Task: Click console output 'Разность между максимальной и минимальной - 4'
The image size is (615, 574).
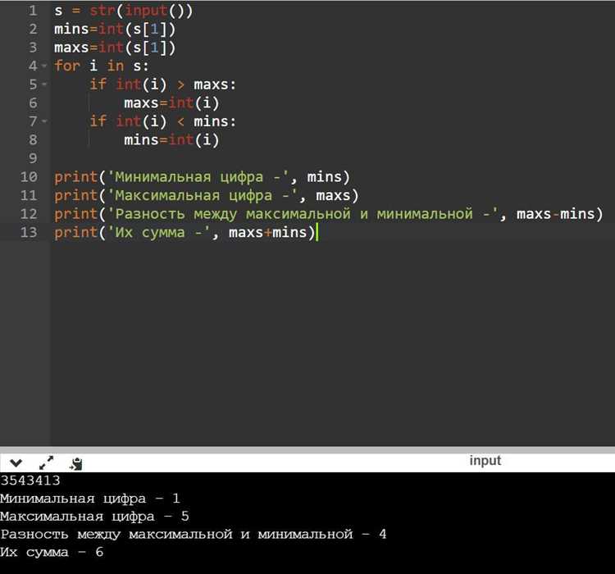Action: pyautogui.click(x=194, y=535)
